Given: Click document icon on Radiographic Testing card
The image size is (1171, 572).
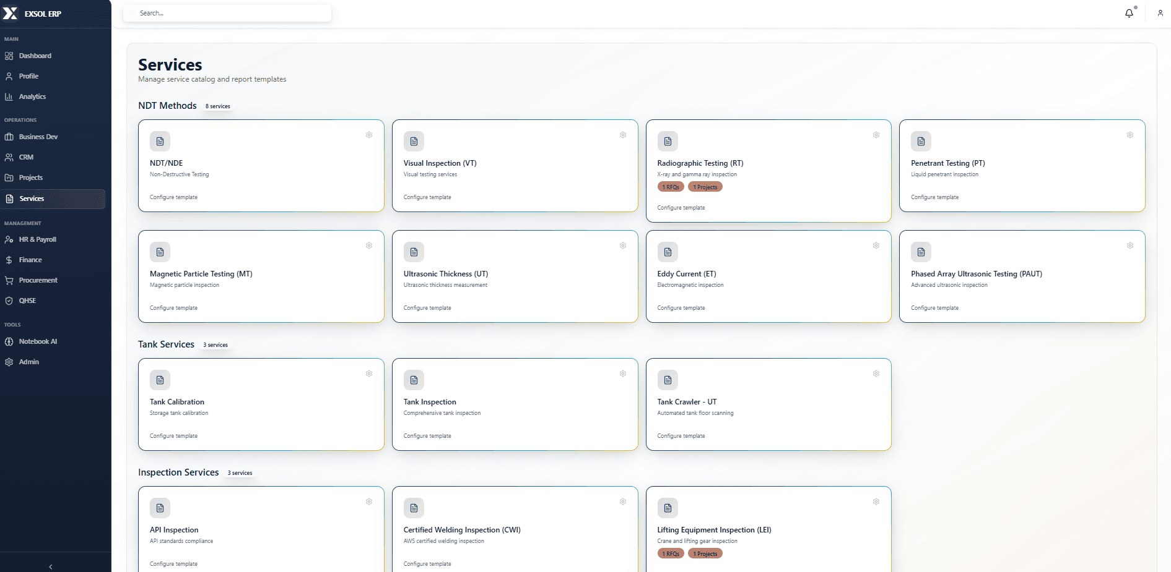Looking at the screenshot, I should coord(668,142).
